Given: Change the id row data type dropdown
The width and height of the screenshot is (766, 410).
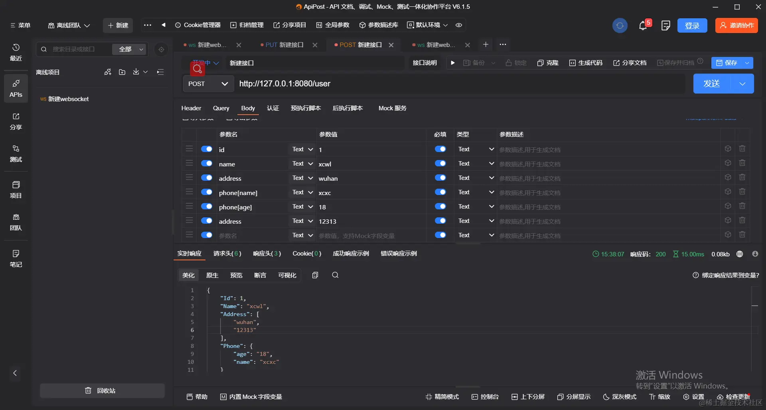Looking at the screenshot, I should click(x=476, y=149).
